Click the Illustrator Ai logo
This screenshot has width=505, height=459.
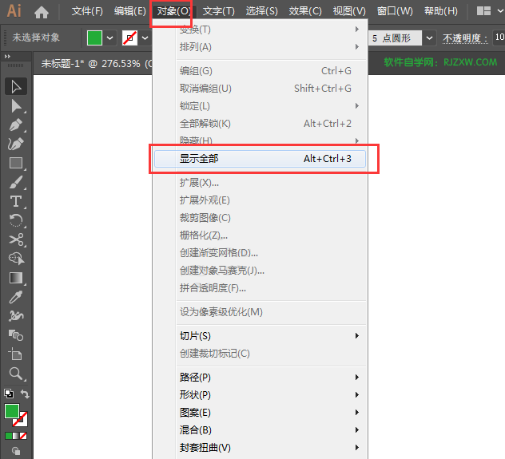coord(14,11)
